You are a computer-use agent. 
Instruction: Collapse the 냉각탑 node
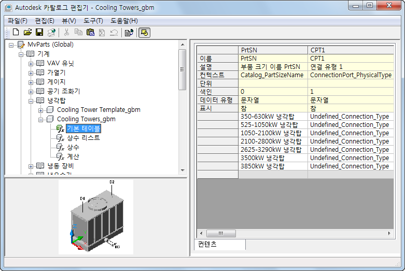tap(31, 101)
